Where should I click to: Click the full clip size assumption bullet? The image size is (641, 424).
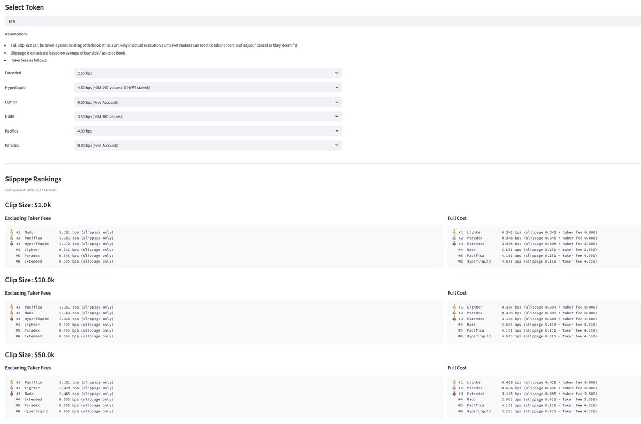pyautogui.click(x=154, y=45)
